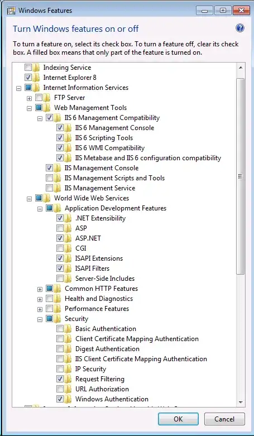Collapse IIS 6 Management Compatibility node
This screenshot has height=436, width=254.
click(x=40, y=118)
